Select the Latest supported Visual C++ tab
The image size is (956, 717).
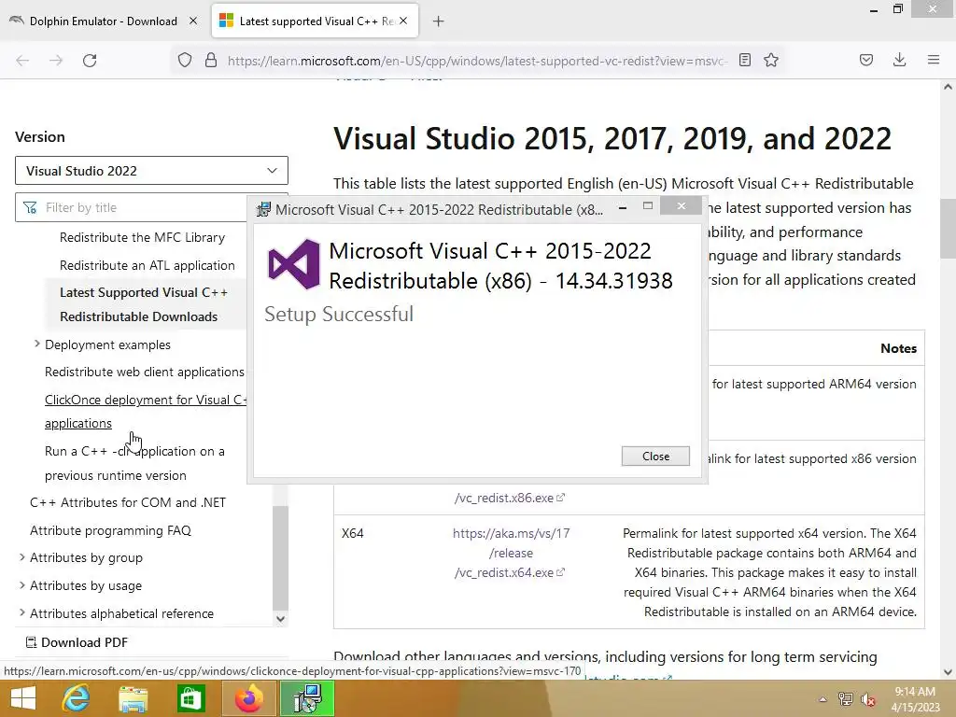click(x=316, y=21)
